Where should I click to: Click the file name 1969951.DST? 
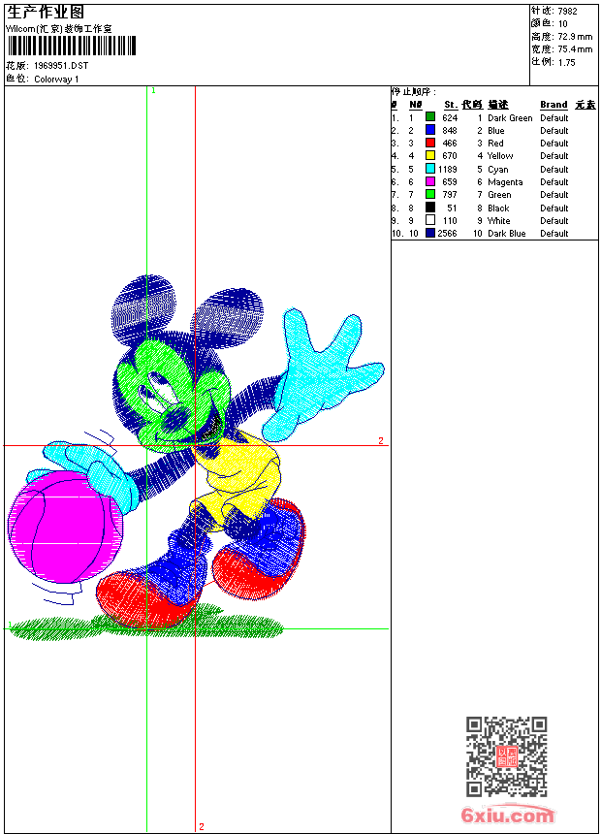coord(61,65)
